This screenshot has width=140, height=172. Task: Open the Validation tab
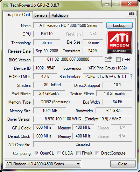tap(59, 15)
